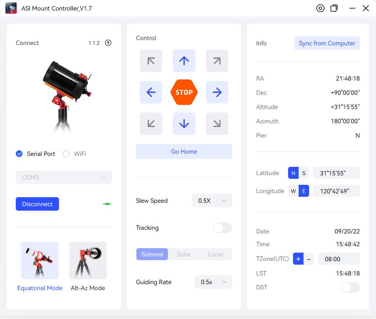Open the COM3 serial port dropdown

(x=64, y=177)
